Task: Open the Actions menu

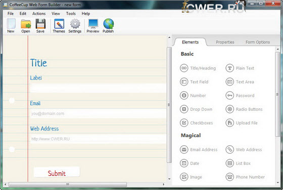Action: point(39,14)
